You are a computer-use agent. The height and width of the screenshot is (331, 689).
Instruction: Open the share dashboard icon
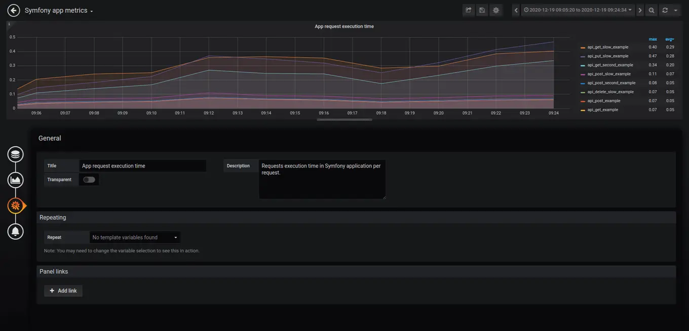point(469,10)
